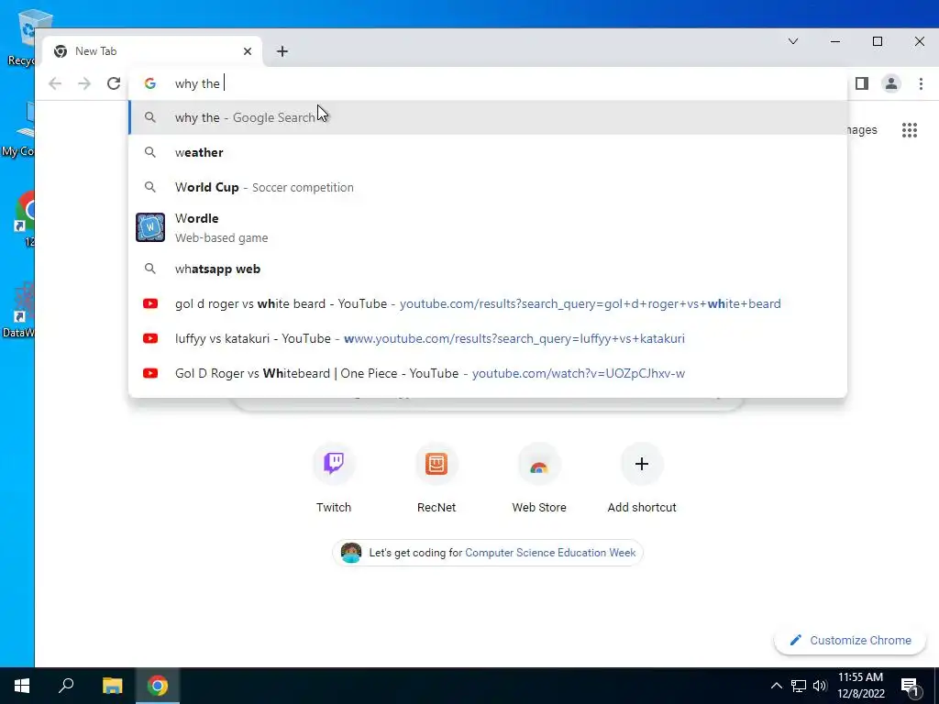Open 'luffyy vs katakuri' YouTube suggestion

(x=488, y=338)
